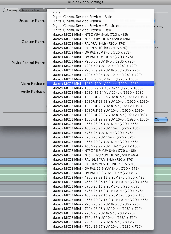Switch to the Summary tab
The width and height of the screenshot is (171, 234).
coord(12,11)
